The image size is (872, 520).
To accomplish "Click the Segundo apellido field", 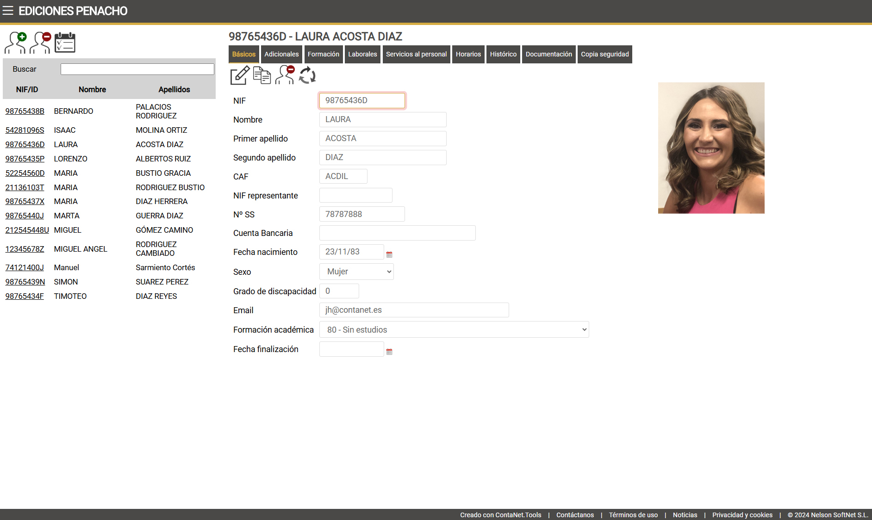I will click(x=383, y=157).
